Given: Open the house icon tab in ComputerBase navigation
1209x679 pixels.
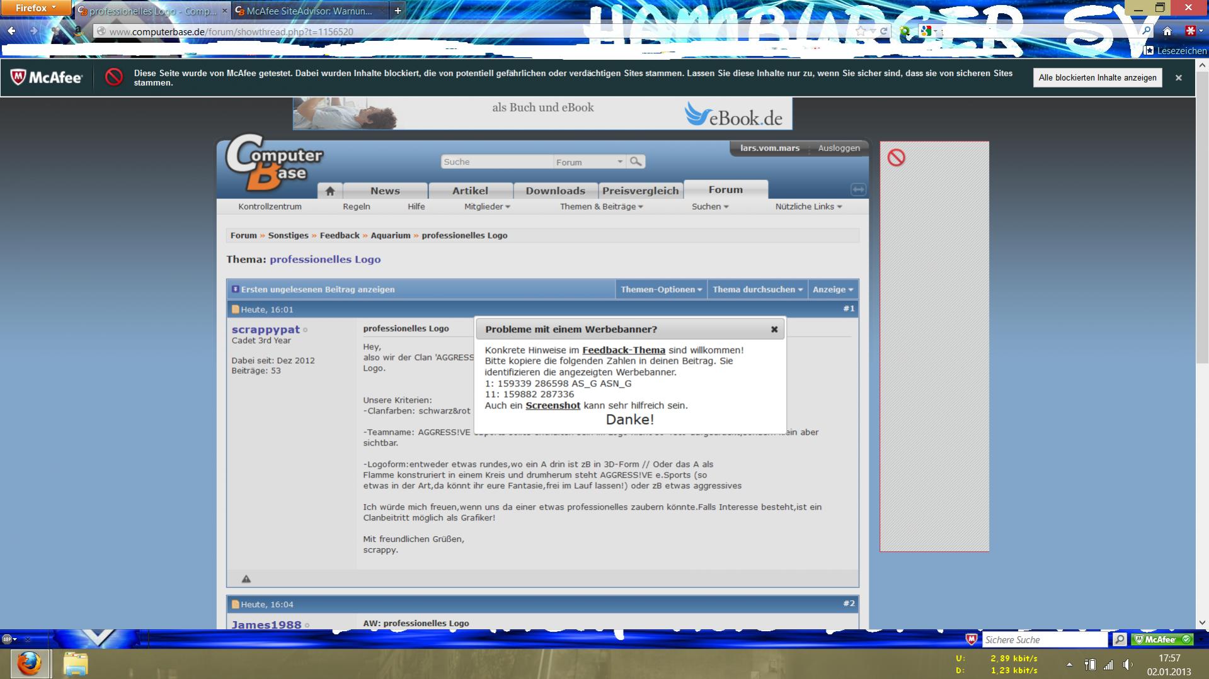Looking at the screenshot, I should pos(329,191).
